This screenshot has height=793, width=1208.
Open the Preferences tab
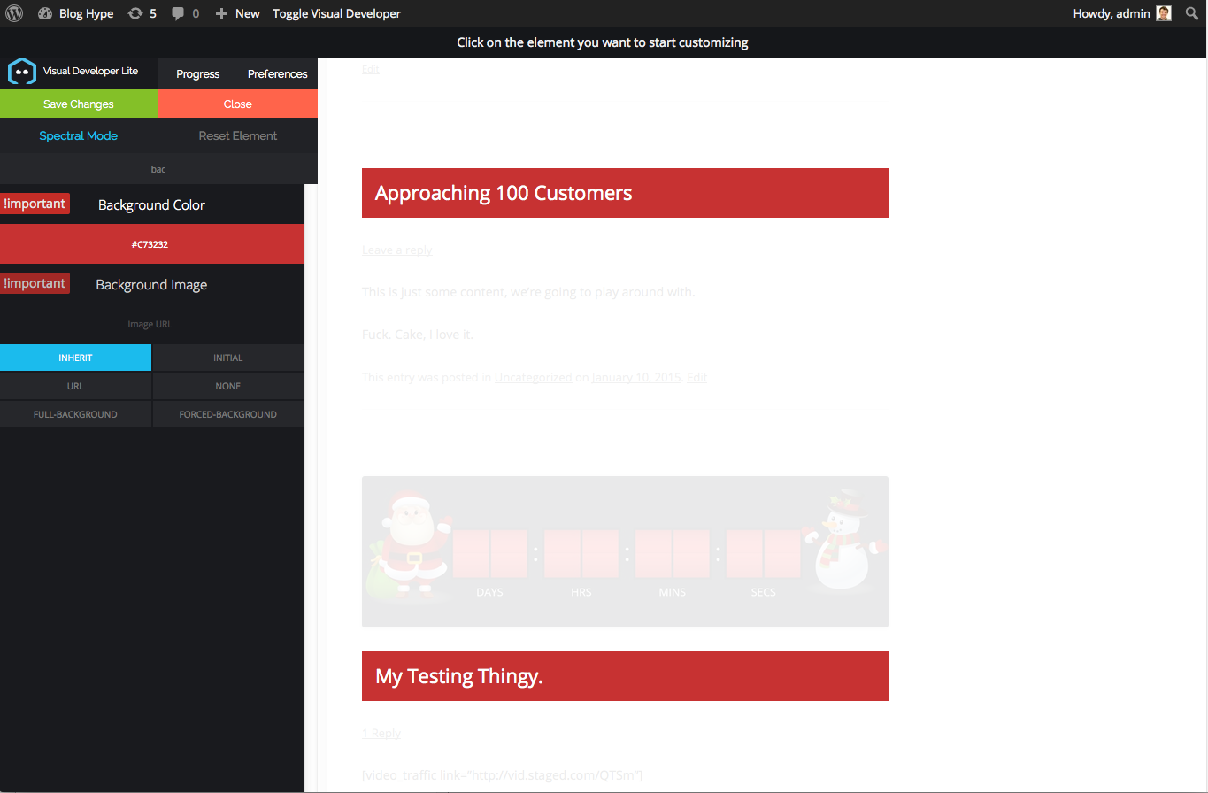278,73
